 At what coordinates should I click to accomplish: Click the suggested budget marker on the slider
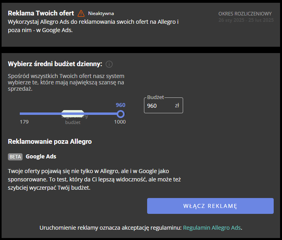73,114
